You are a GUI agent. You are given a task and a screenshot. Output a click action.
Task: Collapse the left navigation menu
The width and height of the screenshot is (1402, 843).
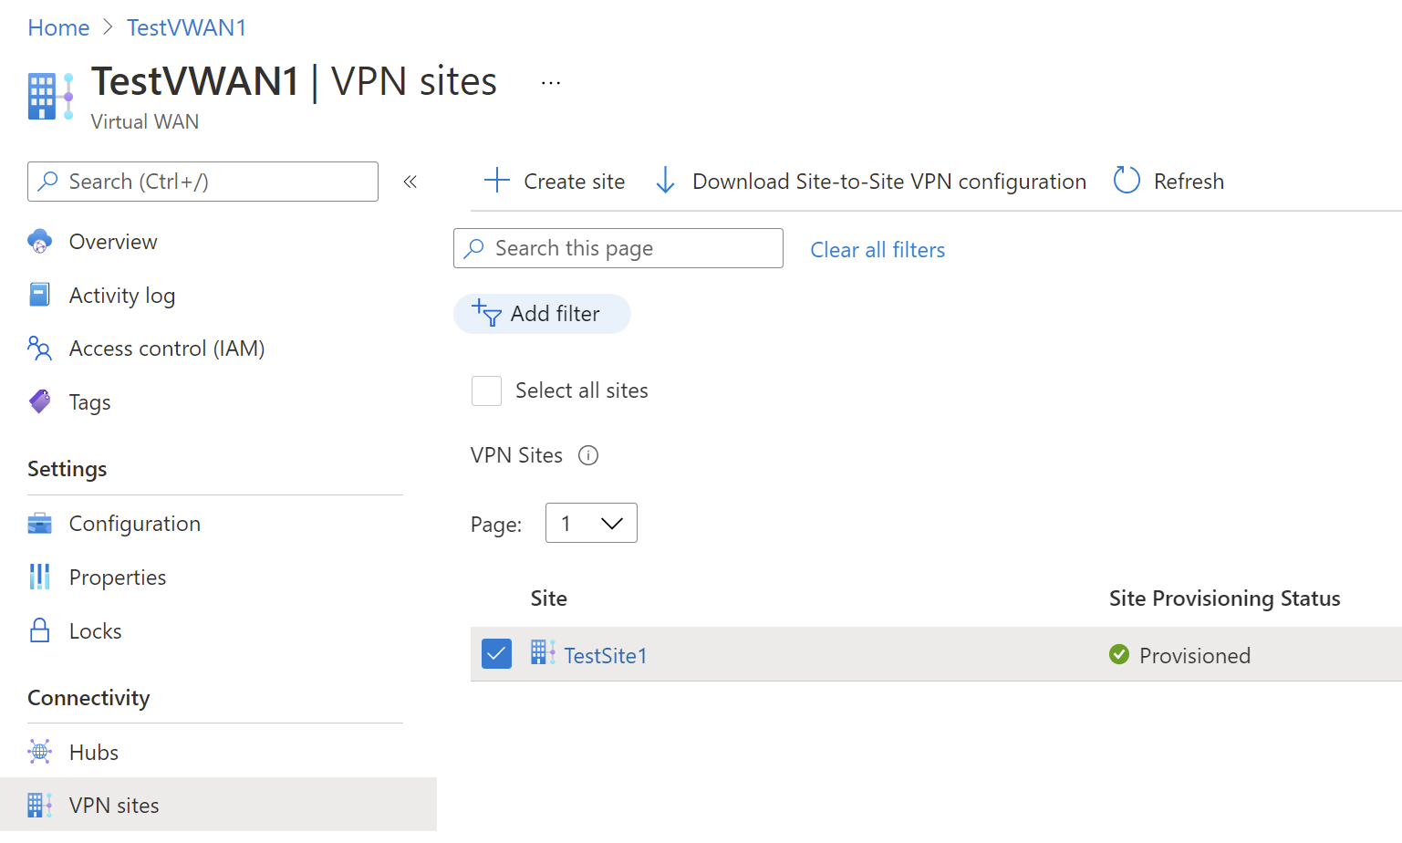[x=410, y=182]
